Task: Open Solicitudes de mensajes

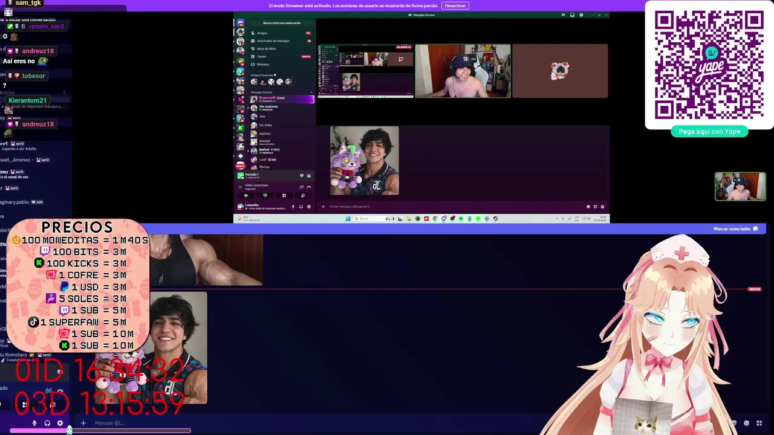Action: coord(281,41)
